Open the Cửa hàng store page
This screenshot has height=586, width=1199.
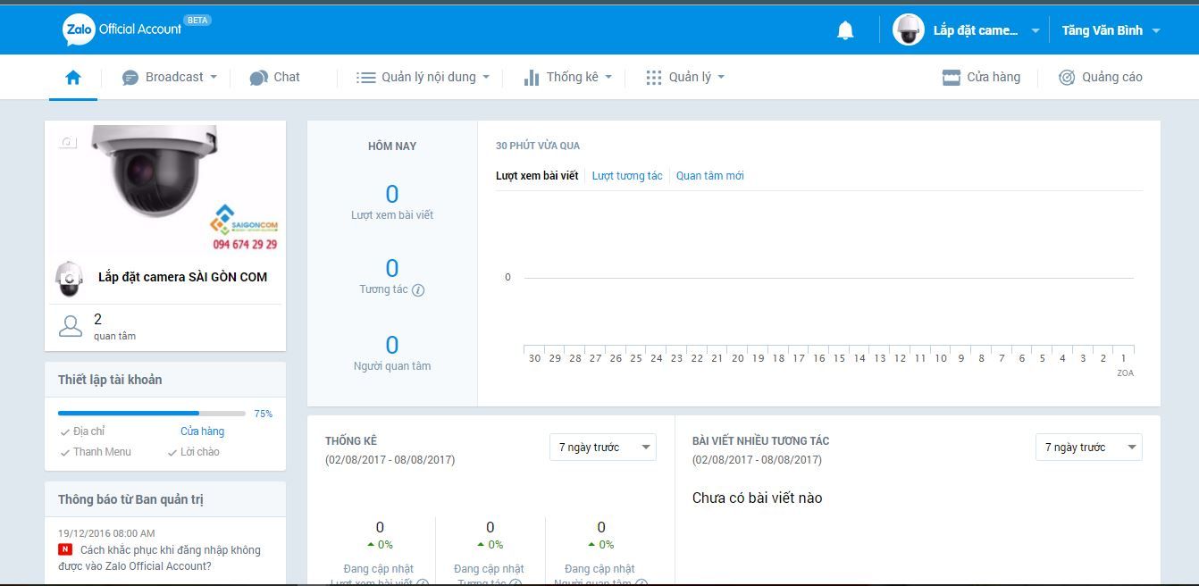981,78
